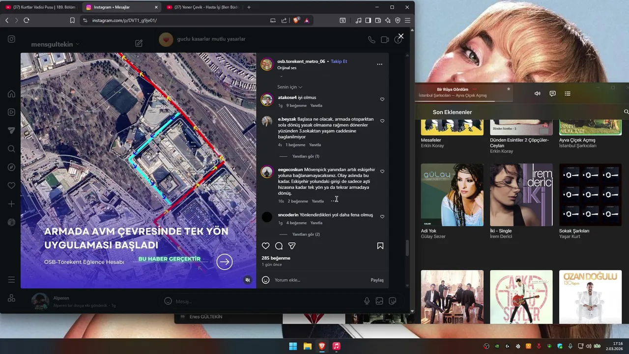Open Brave media control music note
629x354 pixels.
358,20
